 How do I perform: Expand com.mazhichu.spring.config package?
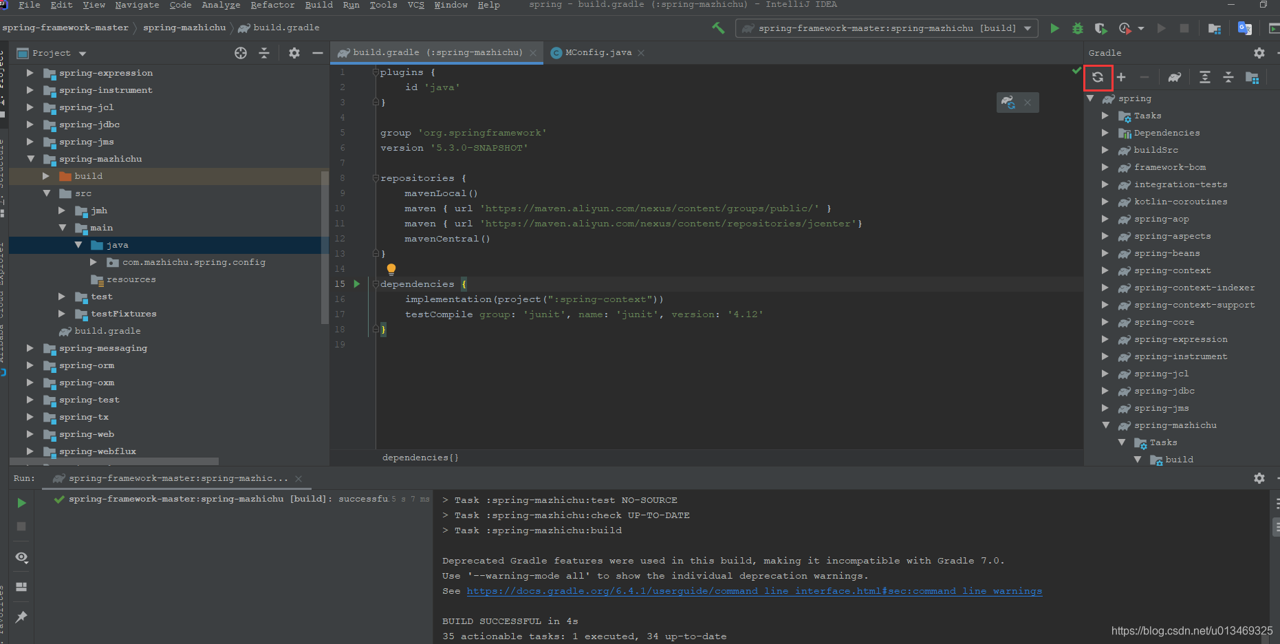(x=94, y=261)
